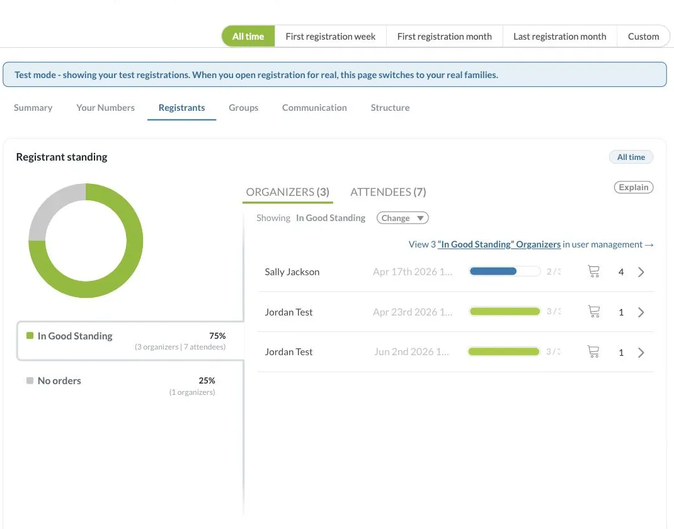Follow the "In Good Standing" Organizers link
674x529 pixels.
click(x=499, y=244)
